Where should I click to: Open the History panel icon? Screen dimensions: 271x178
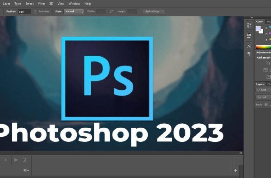[x=249, y=25]
